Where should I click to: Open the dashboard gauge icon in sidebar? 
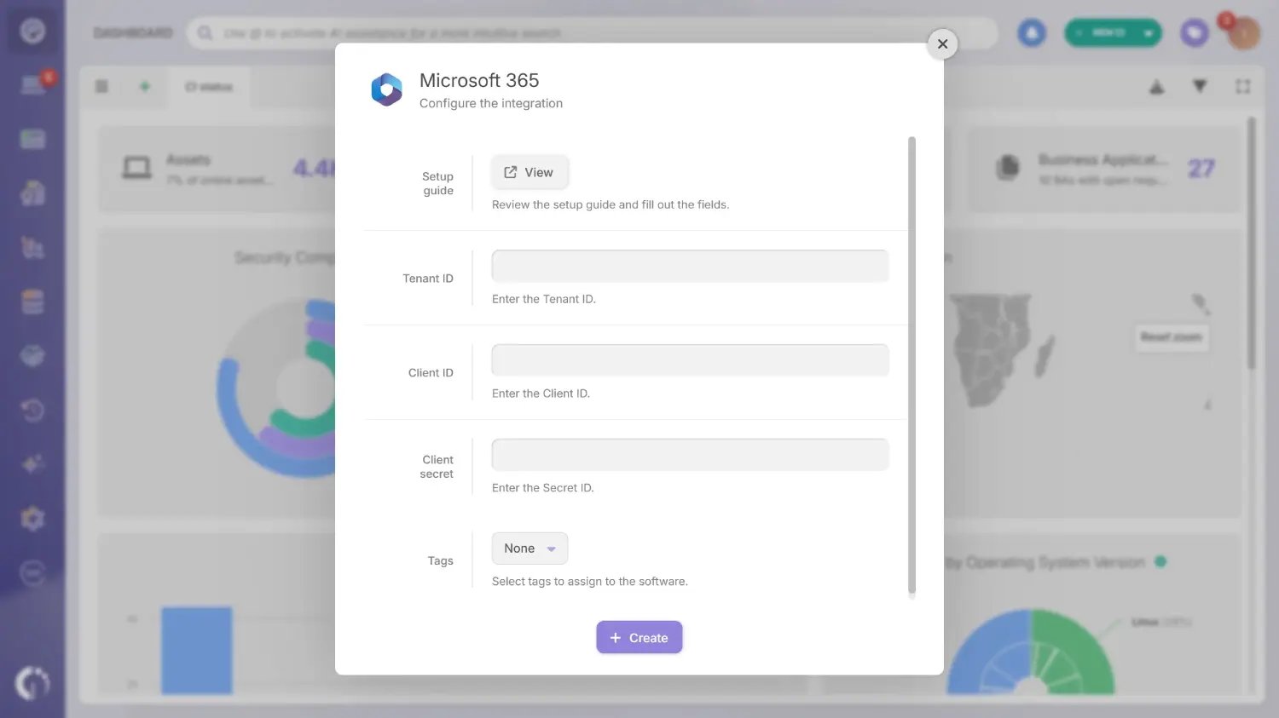tap(32, 31)
